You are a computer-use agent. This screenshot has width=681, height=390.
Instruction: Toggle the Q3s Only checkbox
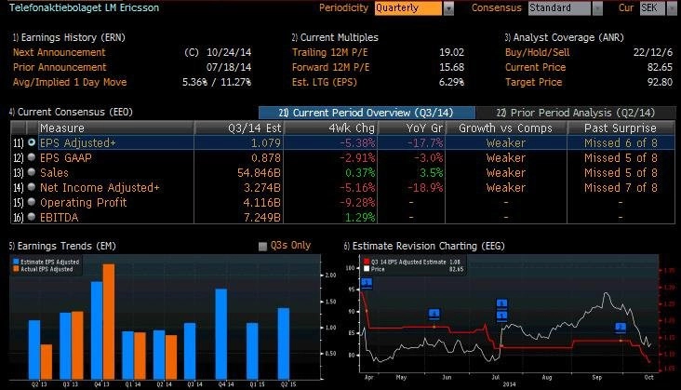coord(262,247)
